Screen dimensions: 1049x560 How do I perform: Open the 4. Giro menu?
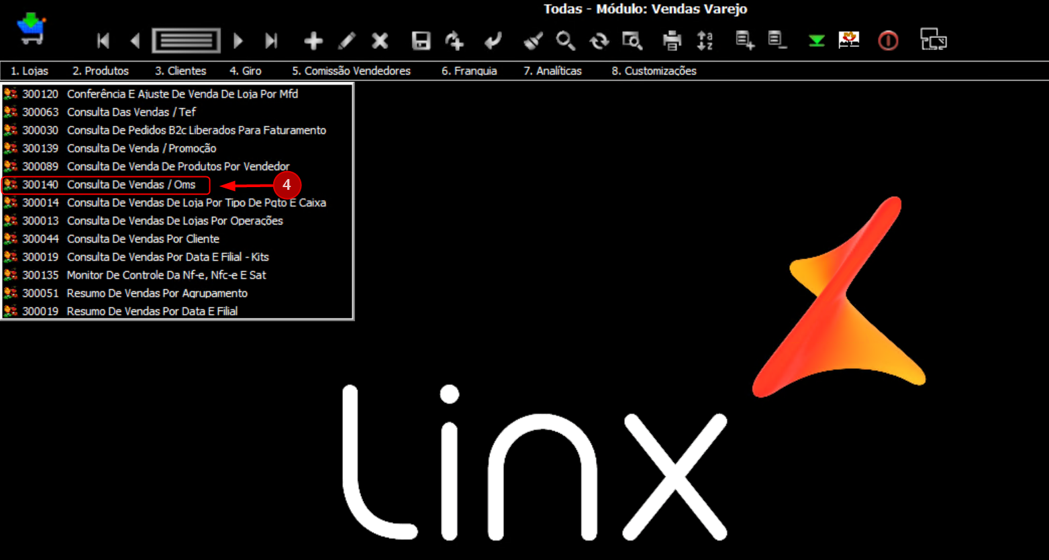point(246,71)
